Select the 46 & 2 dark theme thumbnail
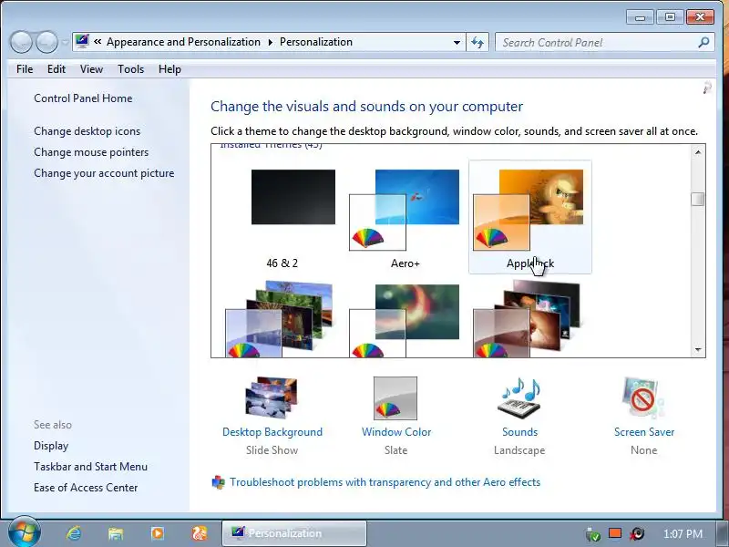Screen dimensions: 729x547 pyautogui.click(x=293, y=197)
